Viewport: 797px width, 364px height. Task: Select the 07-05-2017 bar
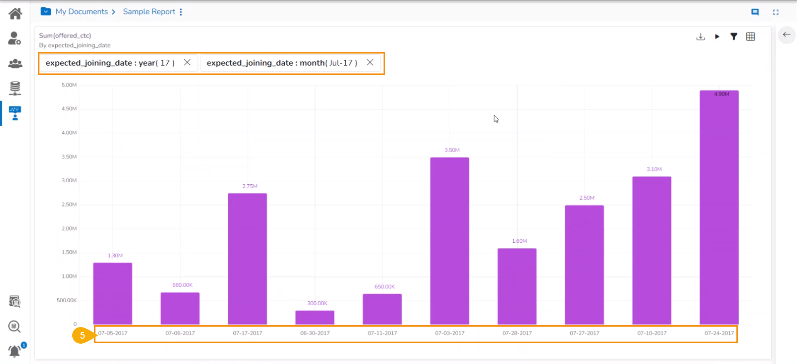(x=112, y=293)
